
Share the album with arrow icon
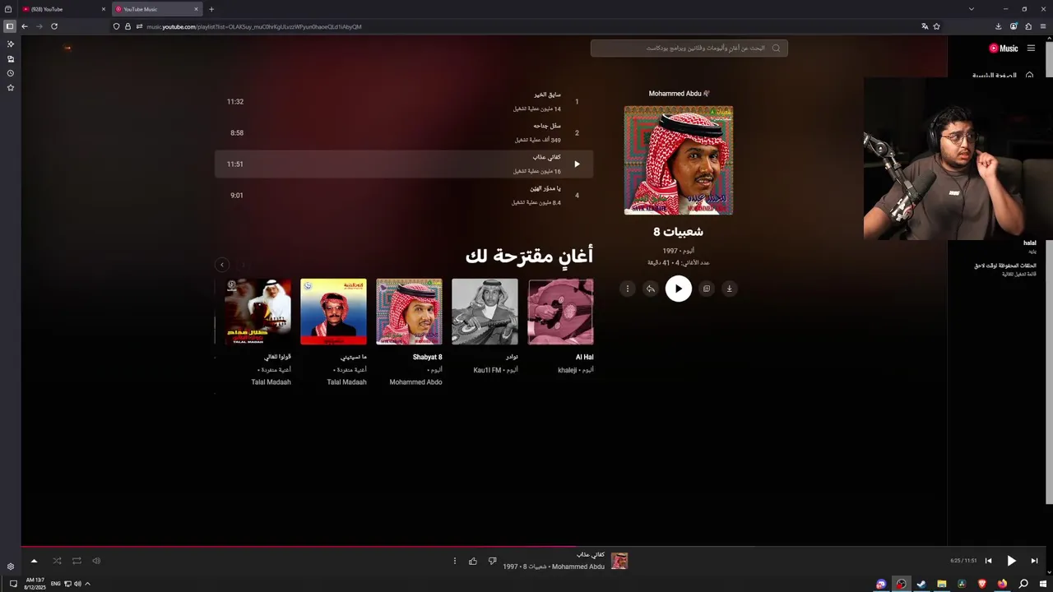pyautogui.click(x=650, y=289)
